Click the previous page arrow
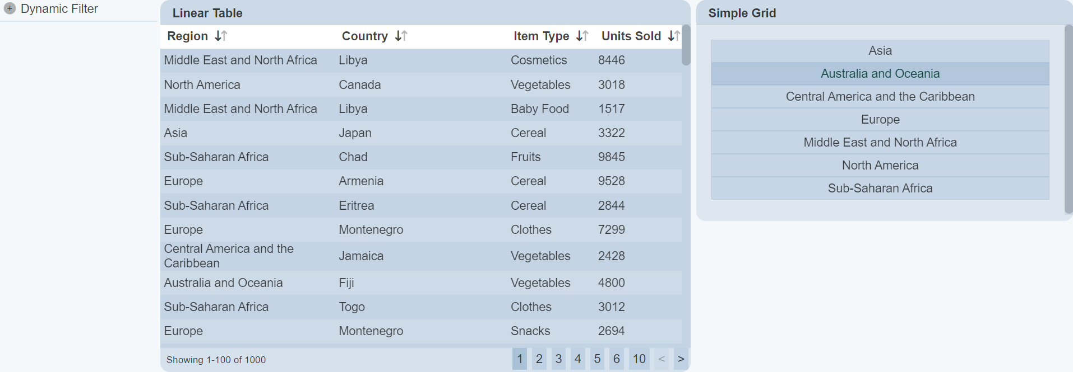The height and width of the screenshot is (372, 1073). tap(662, 359)
